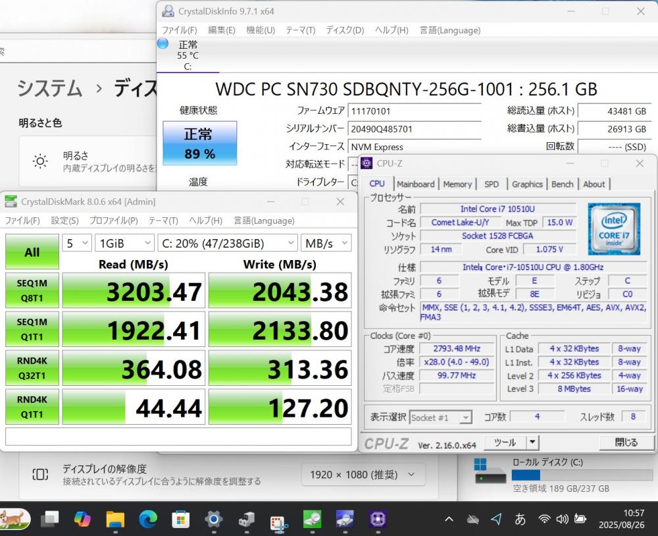This screenshot has width=658, height=536.
Task: Open Settings gear icon in the taskbar
Action: tap(213, 519)
